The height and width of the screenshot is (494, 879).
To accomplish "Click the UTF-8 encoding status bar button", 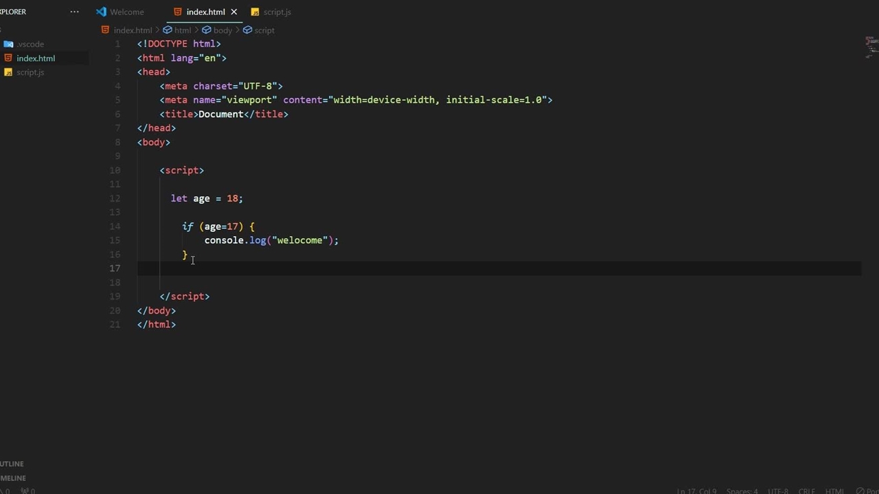I will click(777, 491).
